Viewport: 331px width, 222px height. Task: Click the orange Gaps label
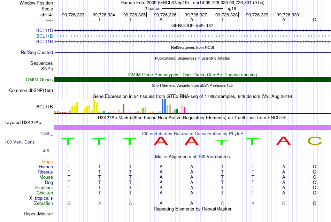(x=47, y=162)
